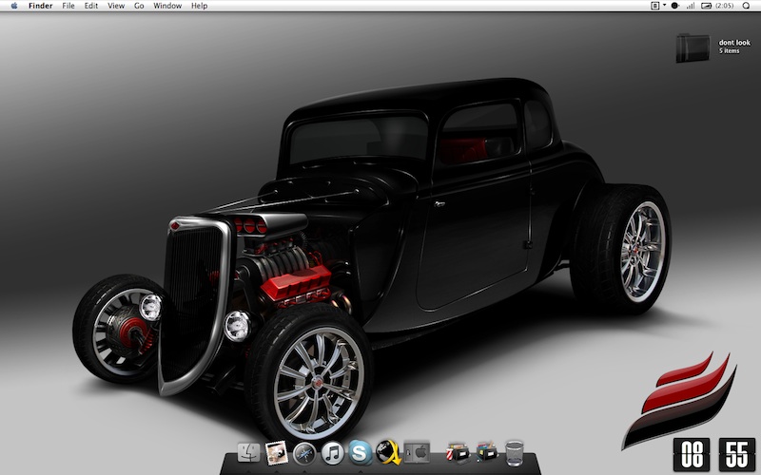The width and height of the screenshot is (761, 475).
Task: Open the first dock stack folder
Action: pos(459,453)
